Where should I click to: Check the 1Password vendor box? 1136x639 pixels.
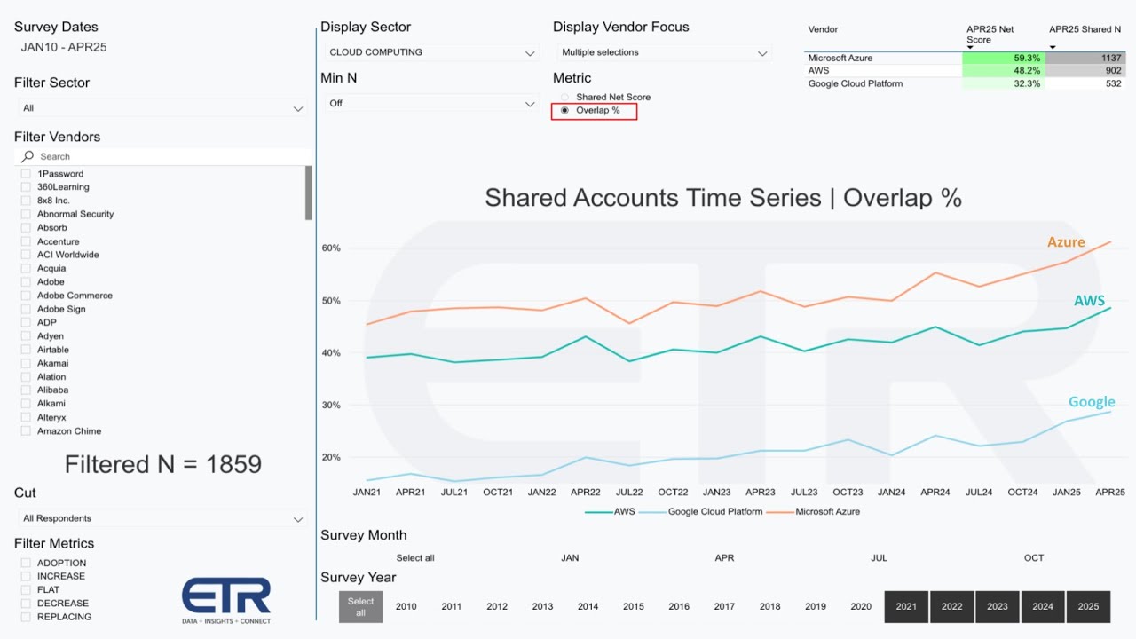coord(27,174)
